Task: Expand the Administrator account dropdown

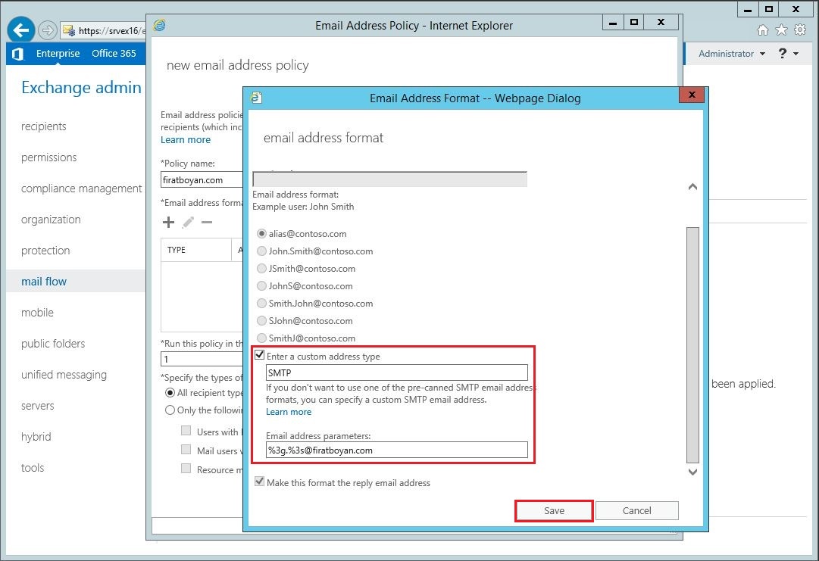Action: click(x=732, y=54)
